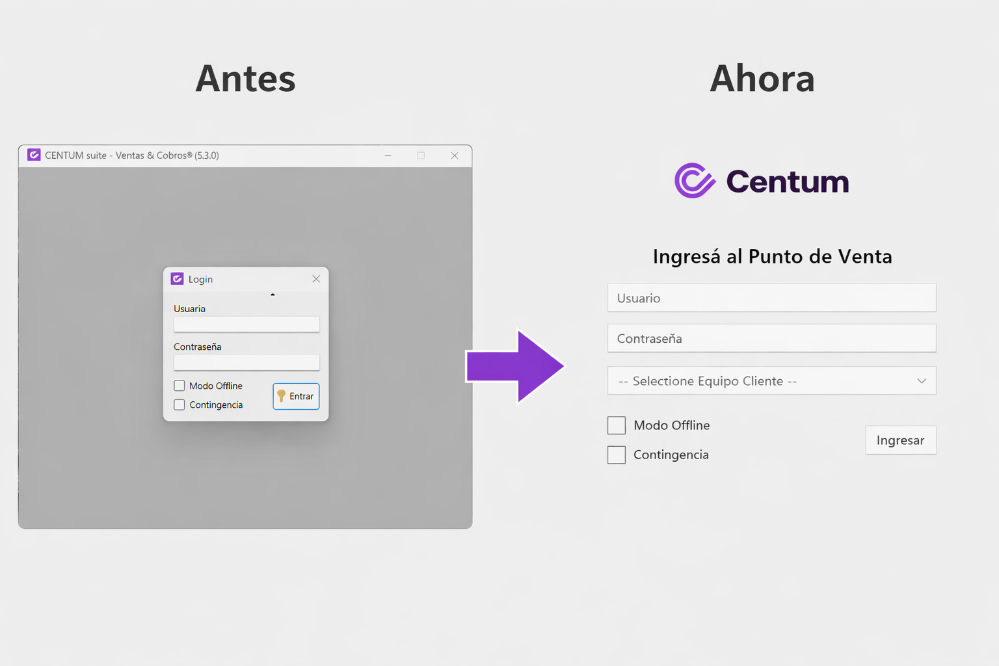Click the Centum icon in Login dialog title
Viewport: 999px width, 666px height.
[177, 279]
